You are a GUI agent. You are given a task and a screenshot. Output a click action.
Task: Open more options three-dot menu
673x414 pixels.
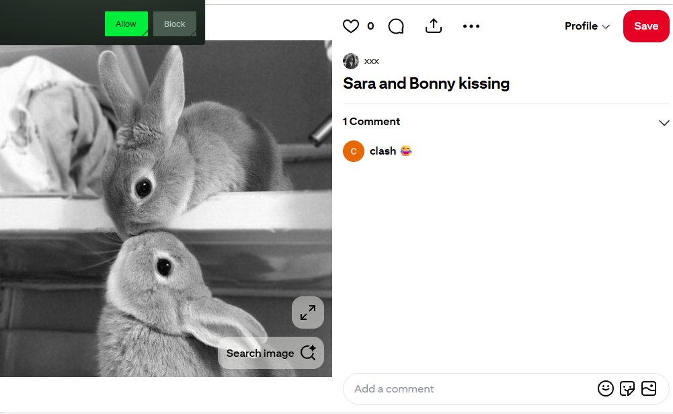click(x=471, y=26)
